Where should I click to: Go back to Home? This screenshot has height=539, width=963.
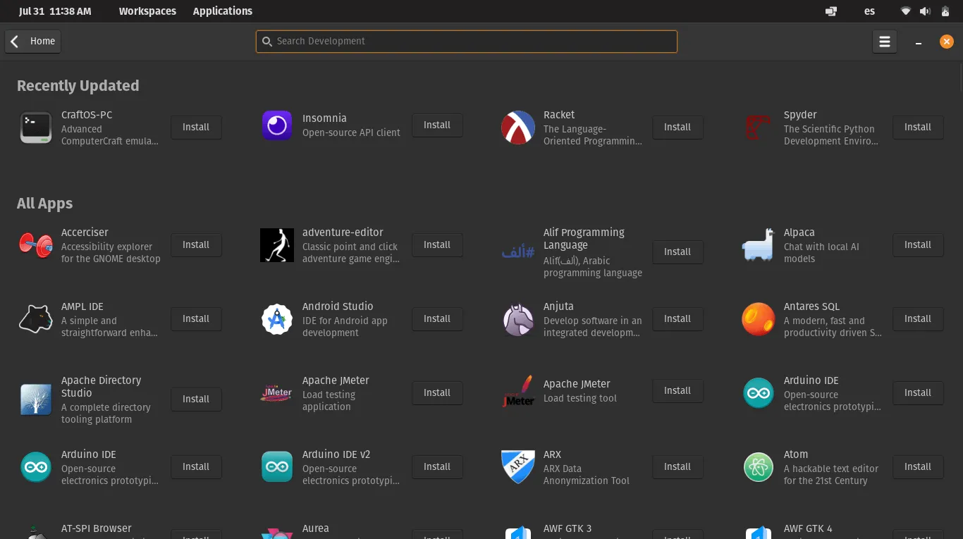point(33,42)
